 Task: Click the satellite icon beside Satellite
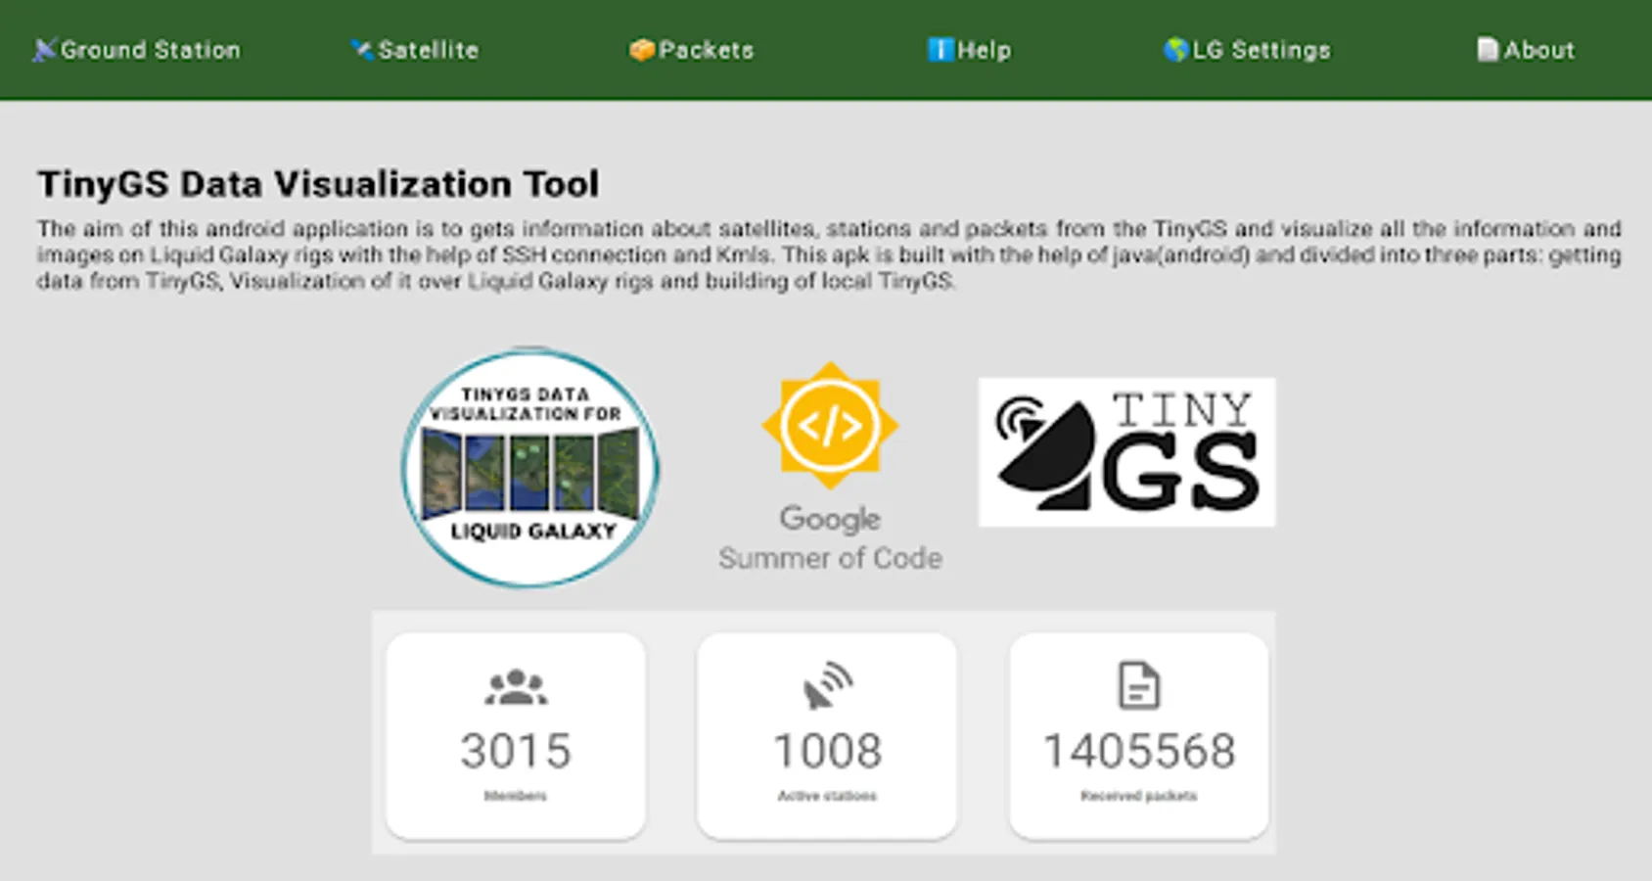[x=362, y=49]
